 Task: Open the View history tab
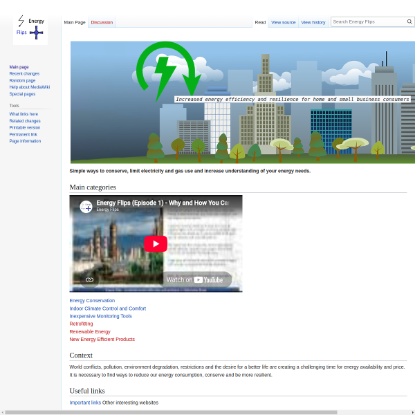click(x=313, y=23)
